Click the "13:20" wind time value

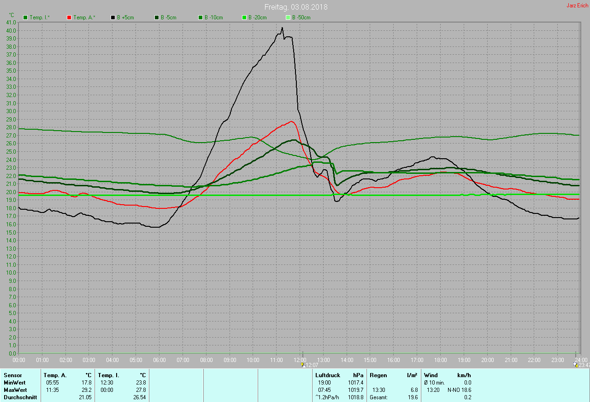(433, 390)
